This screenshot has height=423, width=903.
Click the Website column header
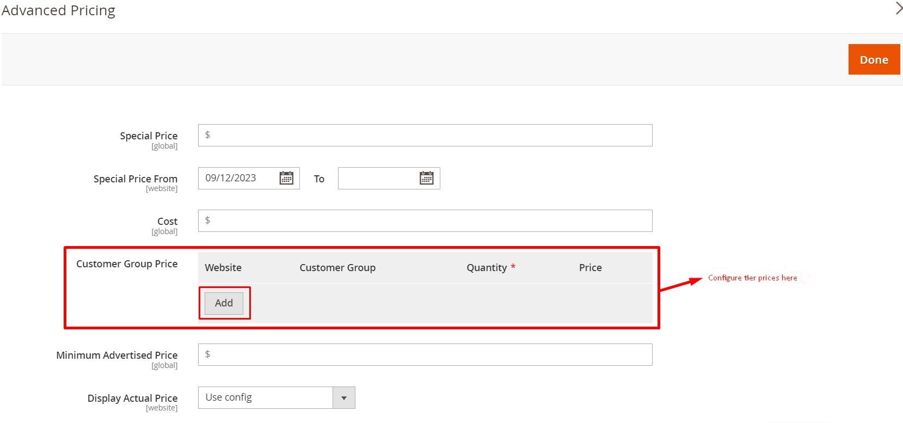[223, 267]
